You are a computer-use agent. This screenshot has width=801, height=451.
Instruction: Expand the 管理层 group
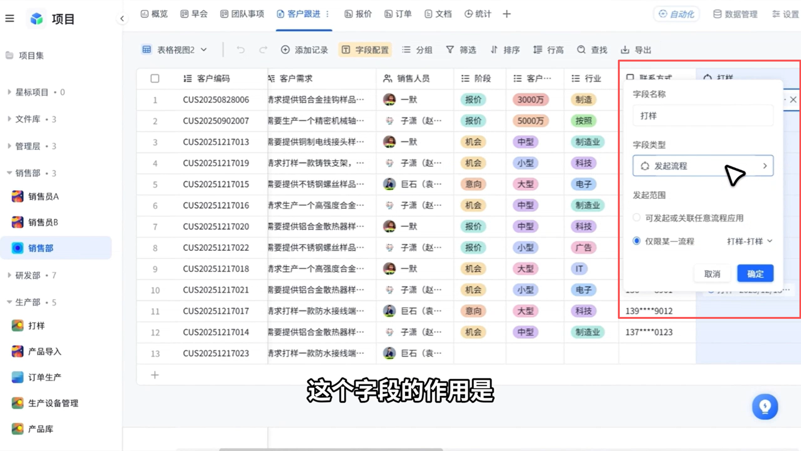[x=9, y=146]
